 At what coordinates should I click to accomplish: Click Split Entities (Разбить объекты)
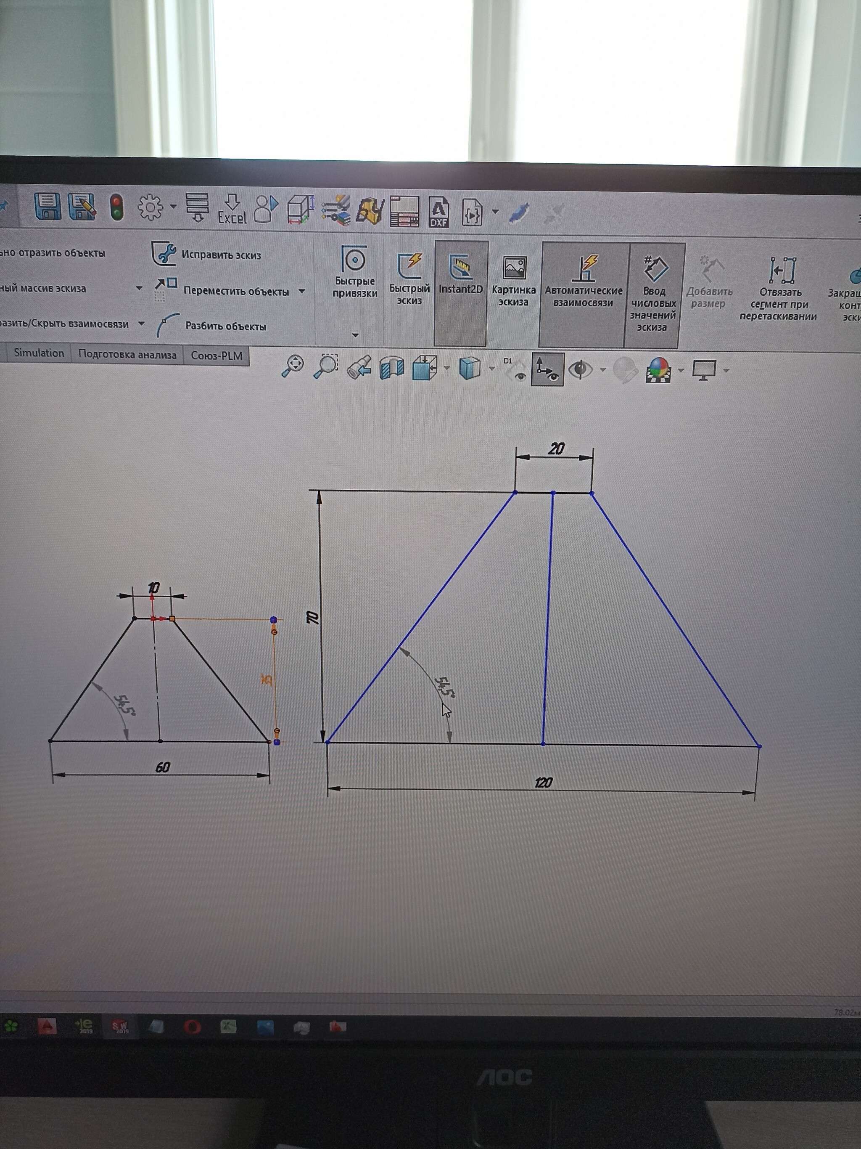tap(212, 326)
